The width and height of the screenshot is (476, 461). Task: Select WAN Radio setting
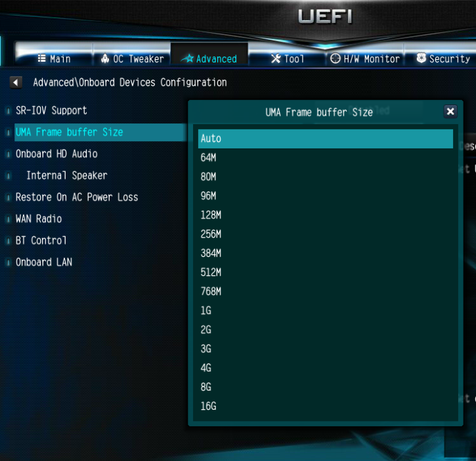39,219
